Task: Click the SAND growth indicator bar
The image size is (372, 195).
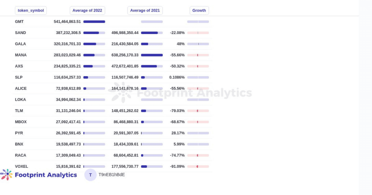Action: pyautogui.click(x=198, y=33)
